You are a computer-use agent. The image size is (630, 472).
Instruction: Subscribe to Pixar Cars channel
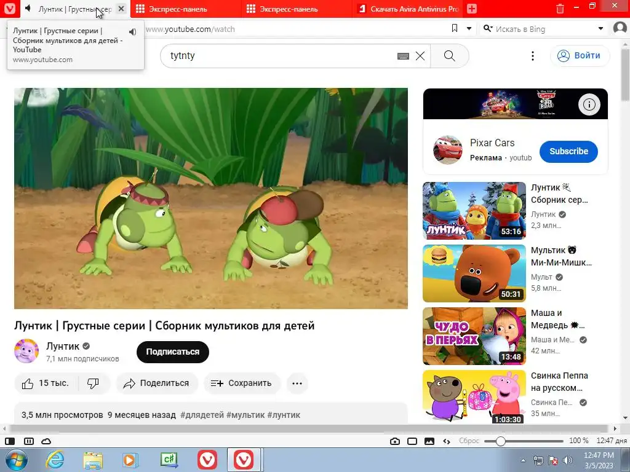568,151
